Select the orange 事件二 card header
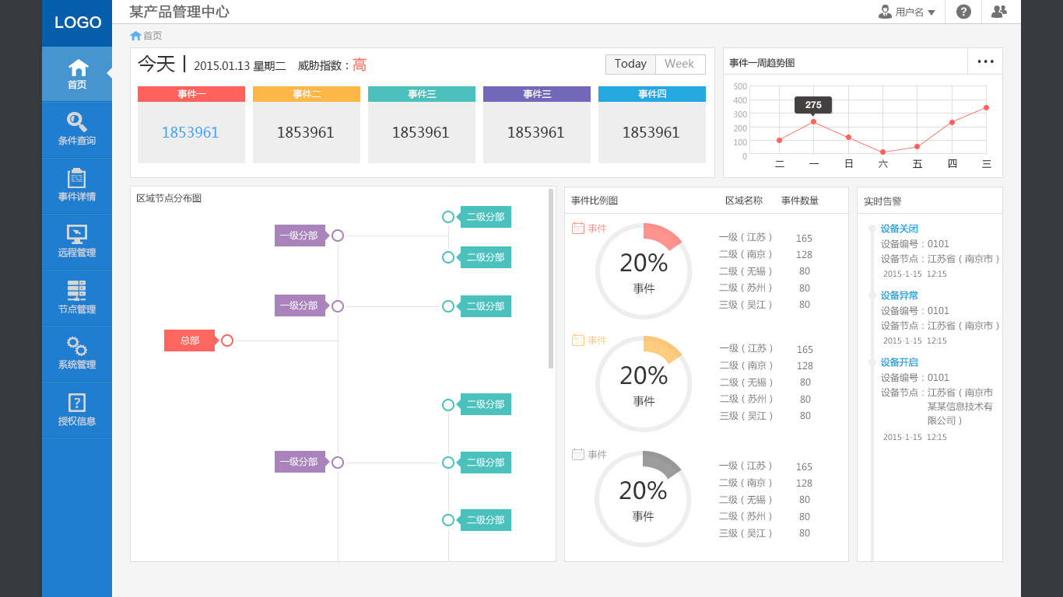The height and width of the screenshot is (597, 1063). pyautogui.click(x=307, y=94)
